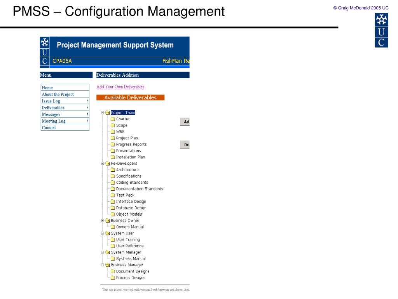Open About the Project menu item

65,94
